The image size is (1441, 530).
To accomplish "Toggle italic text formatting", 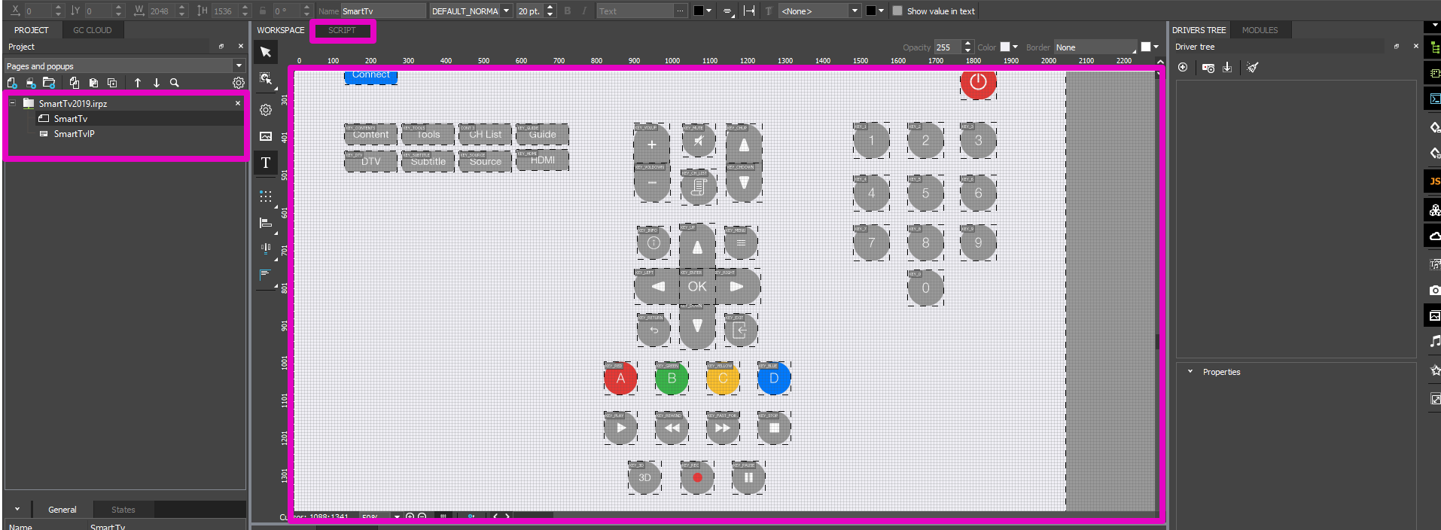I will coord(583,11).
